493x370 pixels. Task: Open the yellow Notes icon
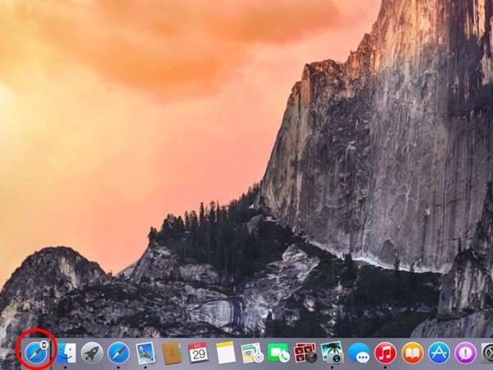225,353
